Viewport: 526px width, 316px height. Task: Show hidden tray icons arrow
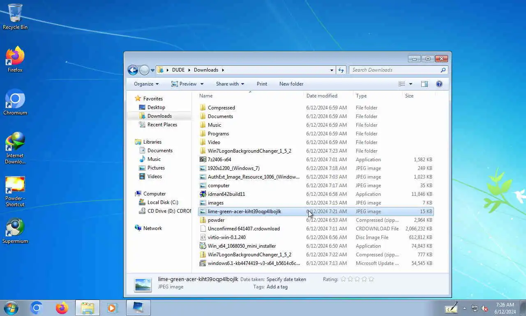click(x=465, y=308)
